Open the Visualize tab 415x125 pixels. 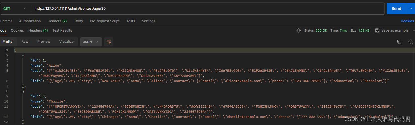66,42
